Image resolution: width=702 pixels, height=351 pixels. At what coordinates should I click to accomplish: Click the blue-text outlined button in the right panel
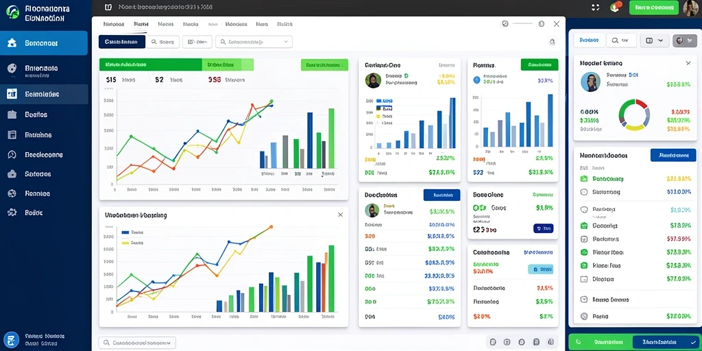click(589, 40)
